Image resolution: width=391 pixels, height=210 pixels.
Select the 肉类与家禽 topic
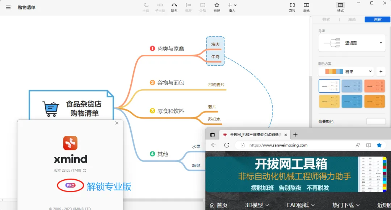point(171,48)
